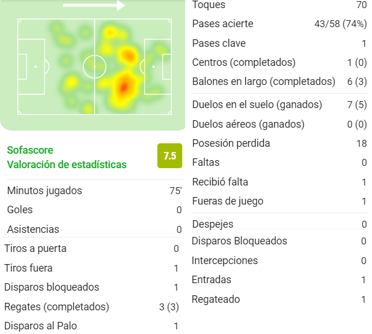Click the Duelos en el suelo row
This screenshot has height=334, width=372.
point(279,105)
